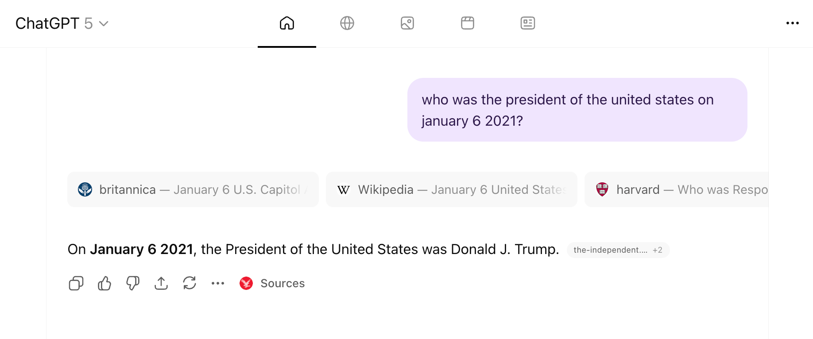Regenerate the response
Viewport: 813px width, 339px height.
[x=190, y=283]
